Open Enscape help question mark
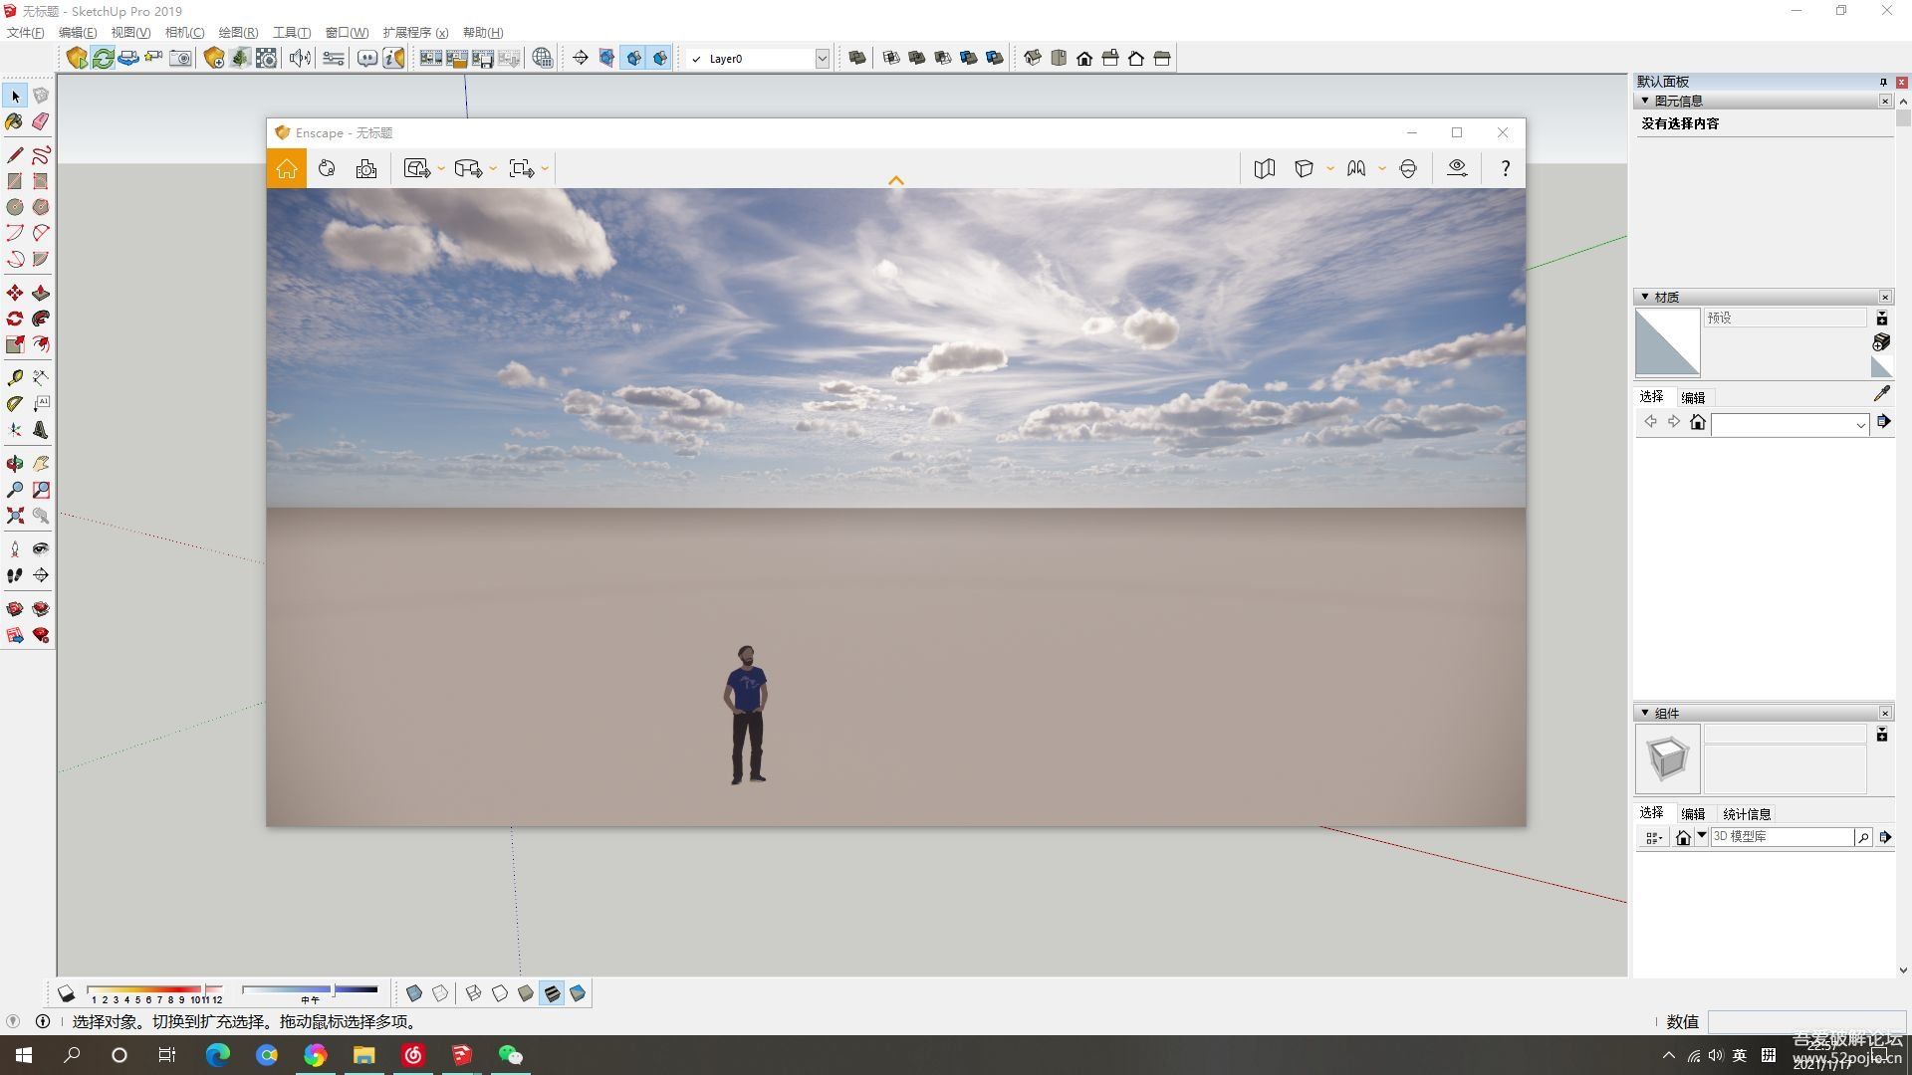Image resolution: width=1912 pixels, height=1075 pixels. [1505, 168]
